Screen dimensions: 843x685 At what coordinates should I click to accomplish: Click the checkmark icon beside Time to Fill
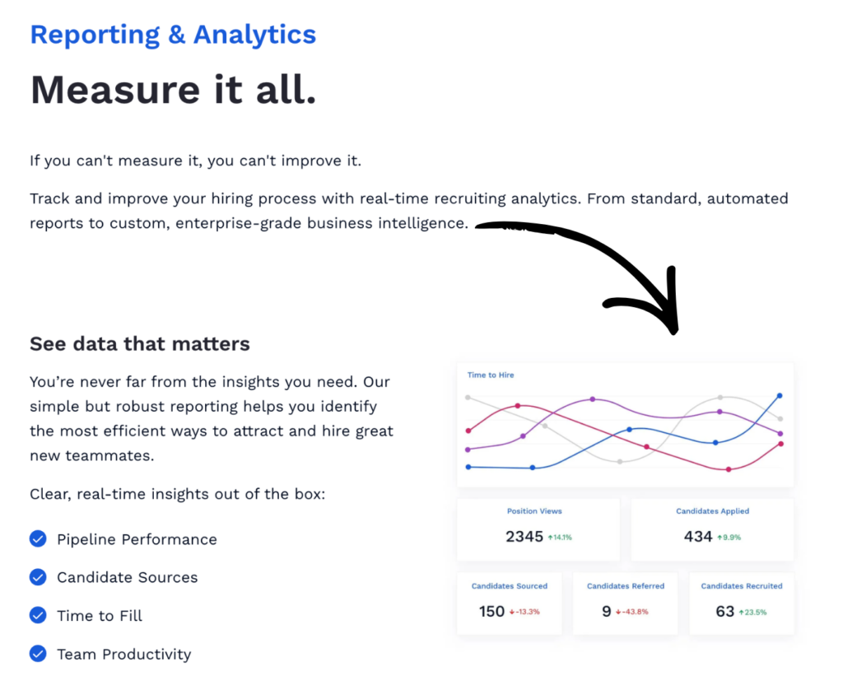pyautogui.click(x=38, y=615)
